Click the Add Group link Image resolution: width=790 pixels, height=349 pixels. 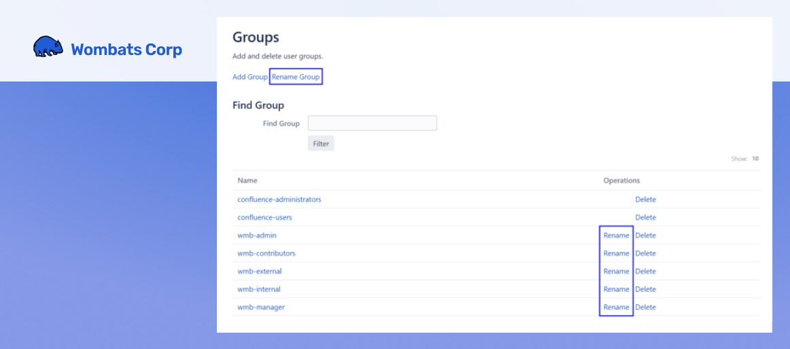click(x=250, y=77)
